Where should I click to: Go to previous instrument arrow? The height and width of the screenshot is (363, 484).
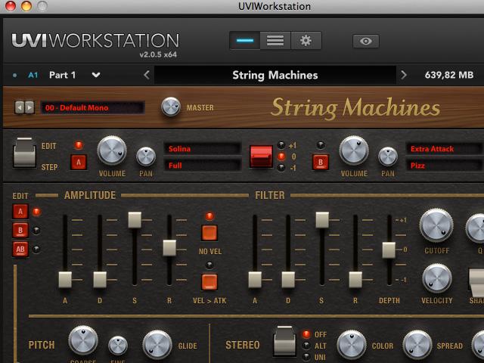tap(147, 75)
